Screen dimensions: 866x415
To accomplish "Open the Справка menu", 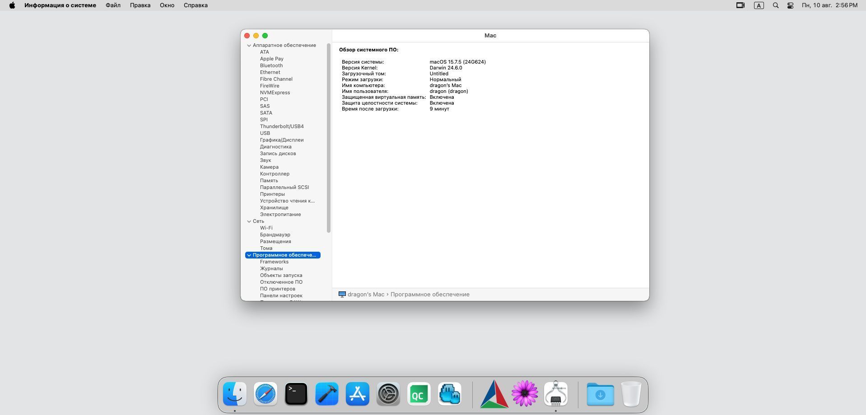I will tap(196, 5).
